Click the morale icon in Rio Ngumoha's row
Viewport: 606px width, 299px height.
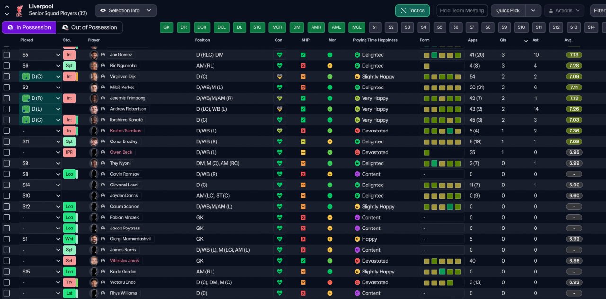(x=330, y=66)
